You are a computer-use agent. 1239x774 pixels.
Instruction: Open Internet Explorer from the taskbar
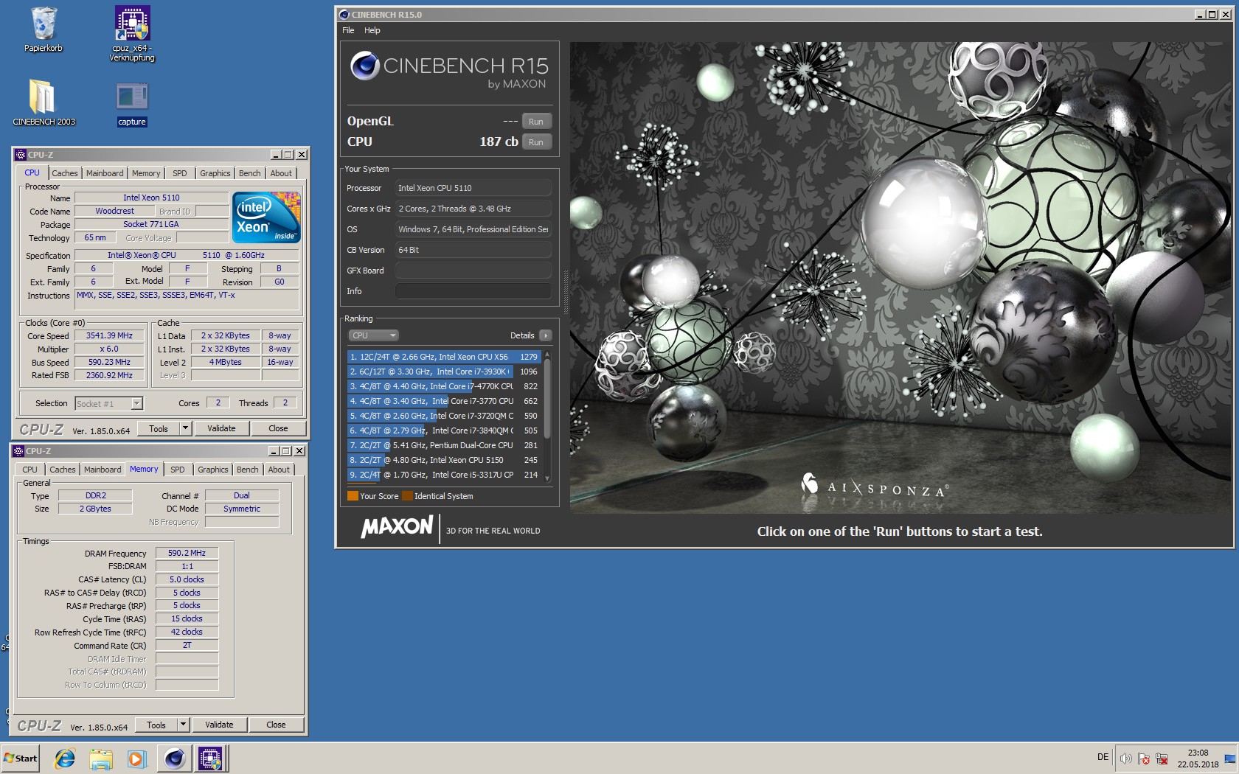tap(65, 759)
